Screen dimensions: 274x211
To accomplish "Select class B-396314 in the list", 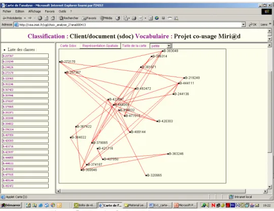I will pos(25,129).
